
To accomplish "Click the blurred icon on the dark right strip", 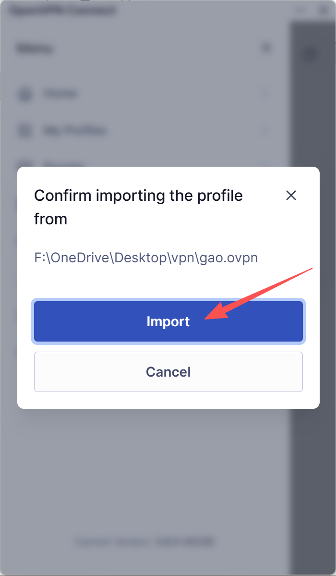I will point(311,54).
